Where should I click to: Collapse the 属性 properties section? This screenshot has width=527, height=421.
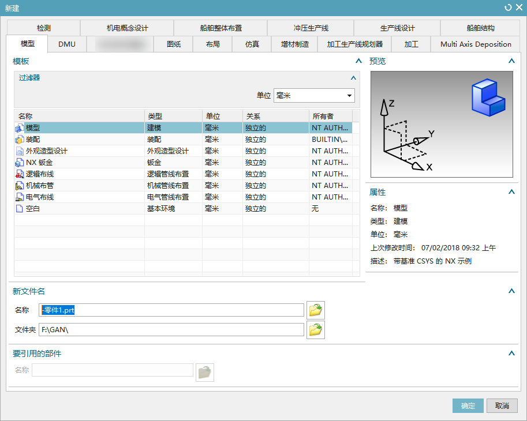[x=511, y=192]
